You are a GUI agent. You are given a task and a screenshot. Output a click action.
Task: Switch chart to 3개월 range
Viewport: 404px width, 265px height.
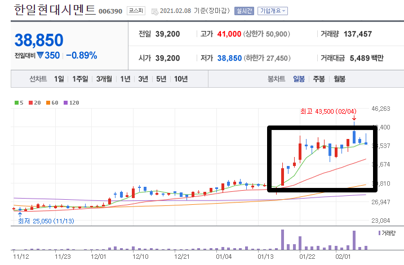point(104,79)
